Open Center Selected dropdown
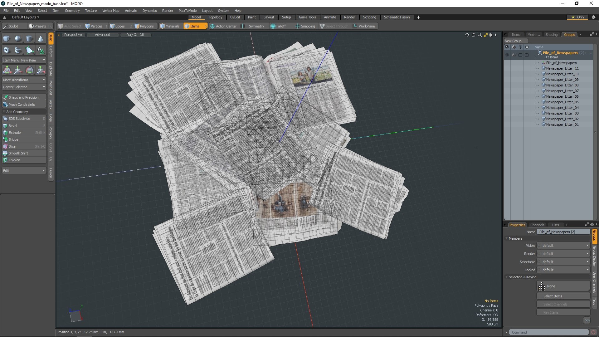This screenshot has height=337, width=599. pyautogui.click(x=24, y=87)
